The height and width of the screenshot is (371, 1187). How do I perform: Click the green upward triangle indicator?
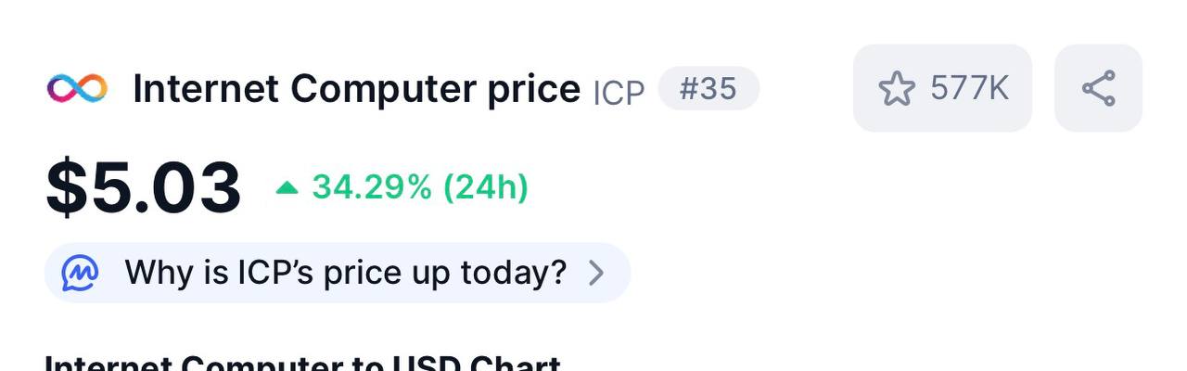287,188
